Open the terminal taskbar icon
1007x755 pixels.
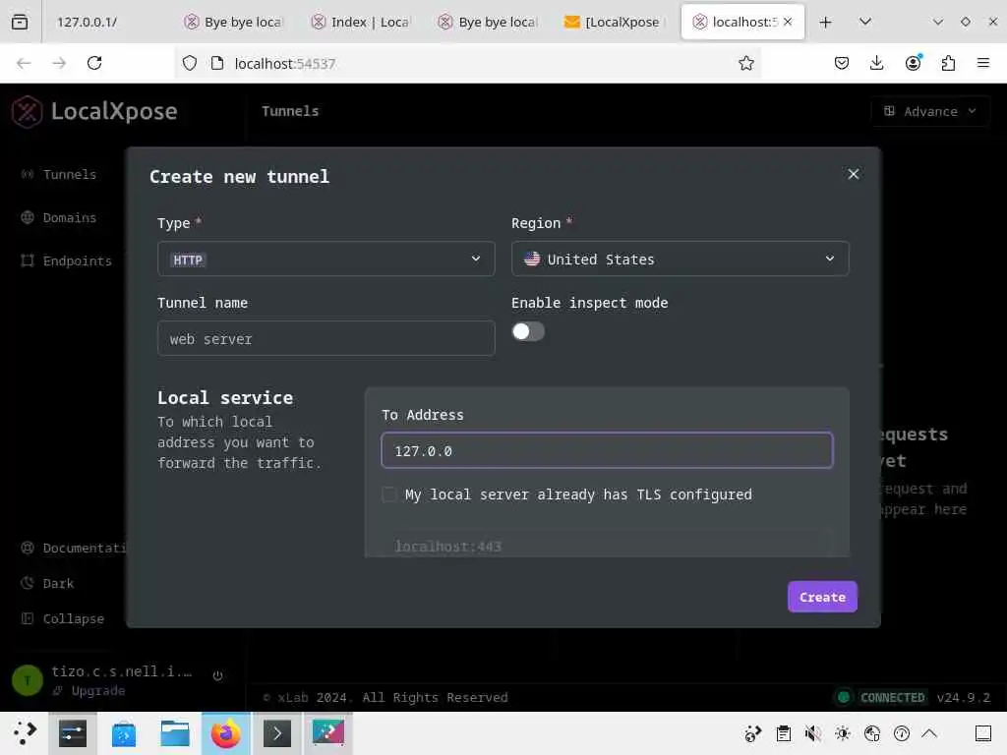[x=276, y=733]
